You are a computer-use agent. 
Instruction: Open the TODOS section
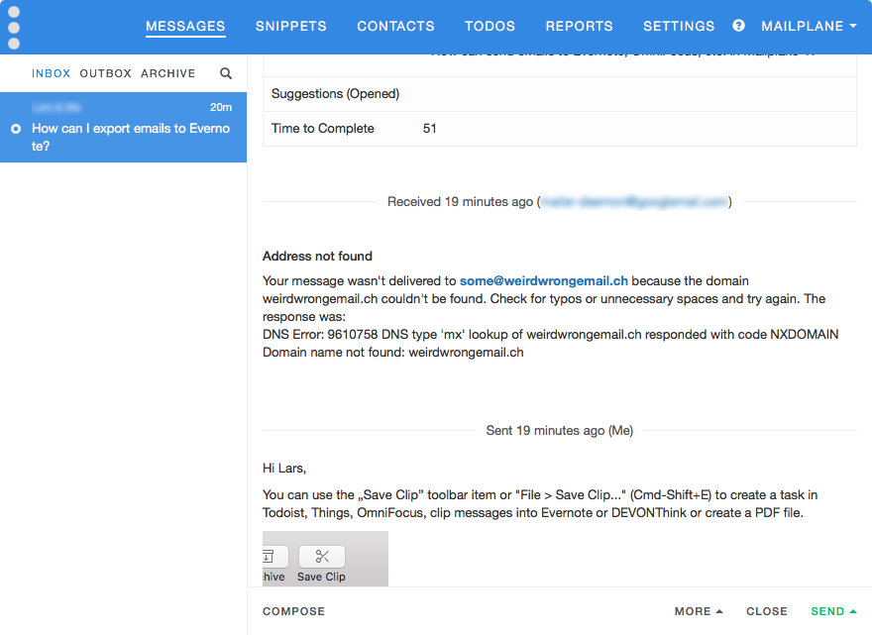490,26
